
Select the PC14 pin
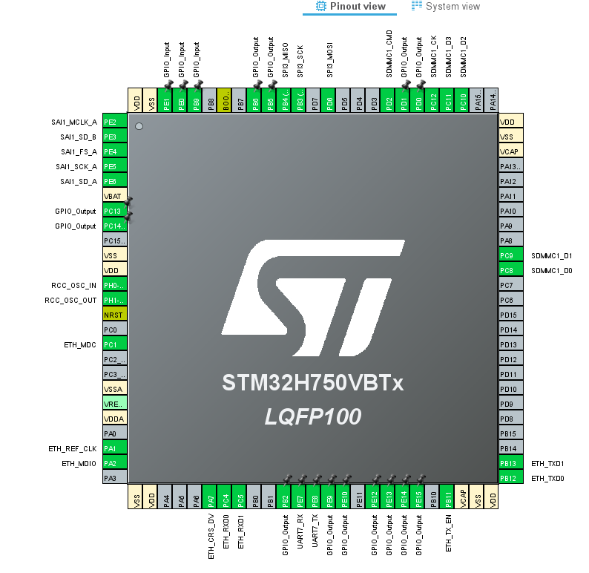coord(115,226)
